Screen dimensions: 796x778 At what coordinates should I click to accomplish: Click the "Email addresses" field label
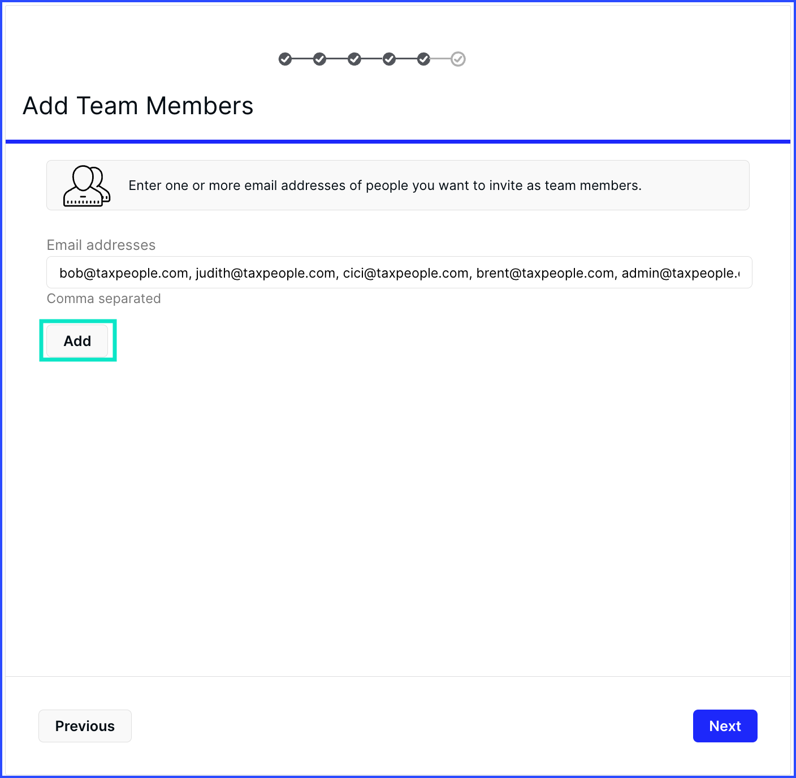101,245
